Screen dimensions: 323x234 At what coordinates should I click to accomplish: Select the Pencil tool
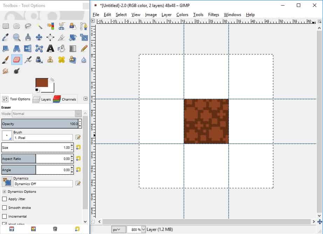pyautogui.click(x=84, y=49)
